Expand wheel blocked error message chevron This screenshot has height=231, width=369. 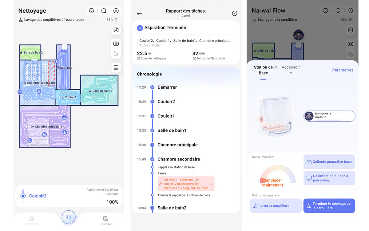click(x=212, y=184)
